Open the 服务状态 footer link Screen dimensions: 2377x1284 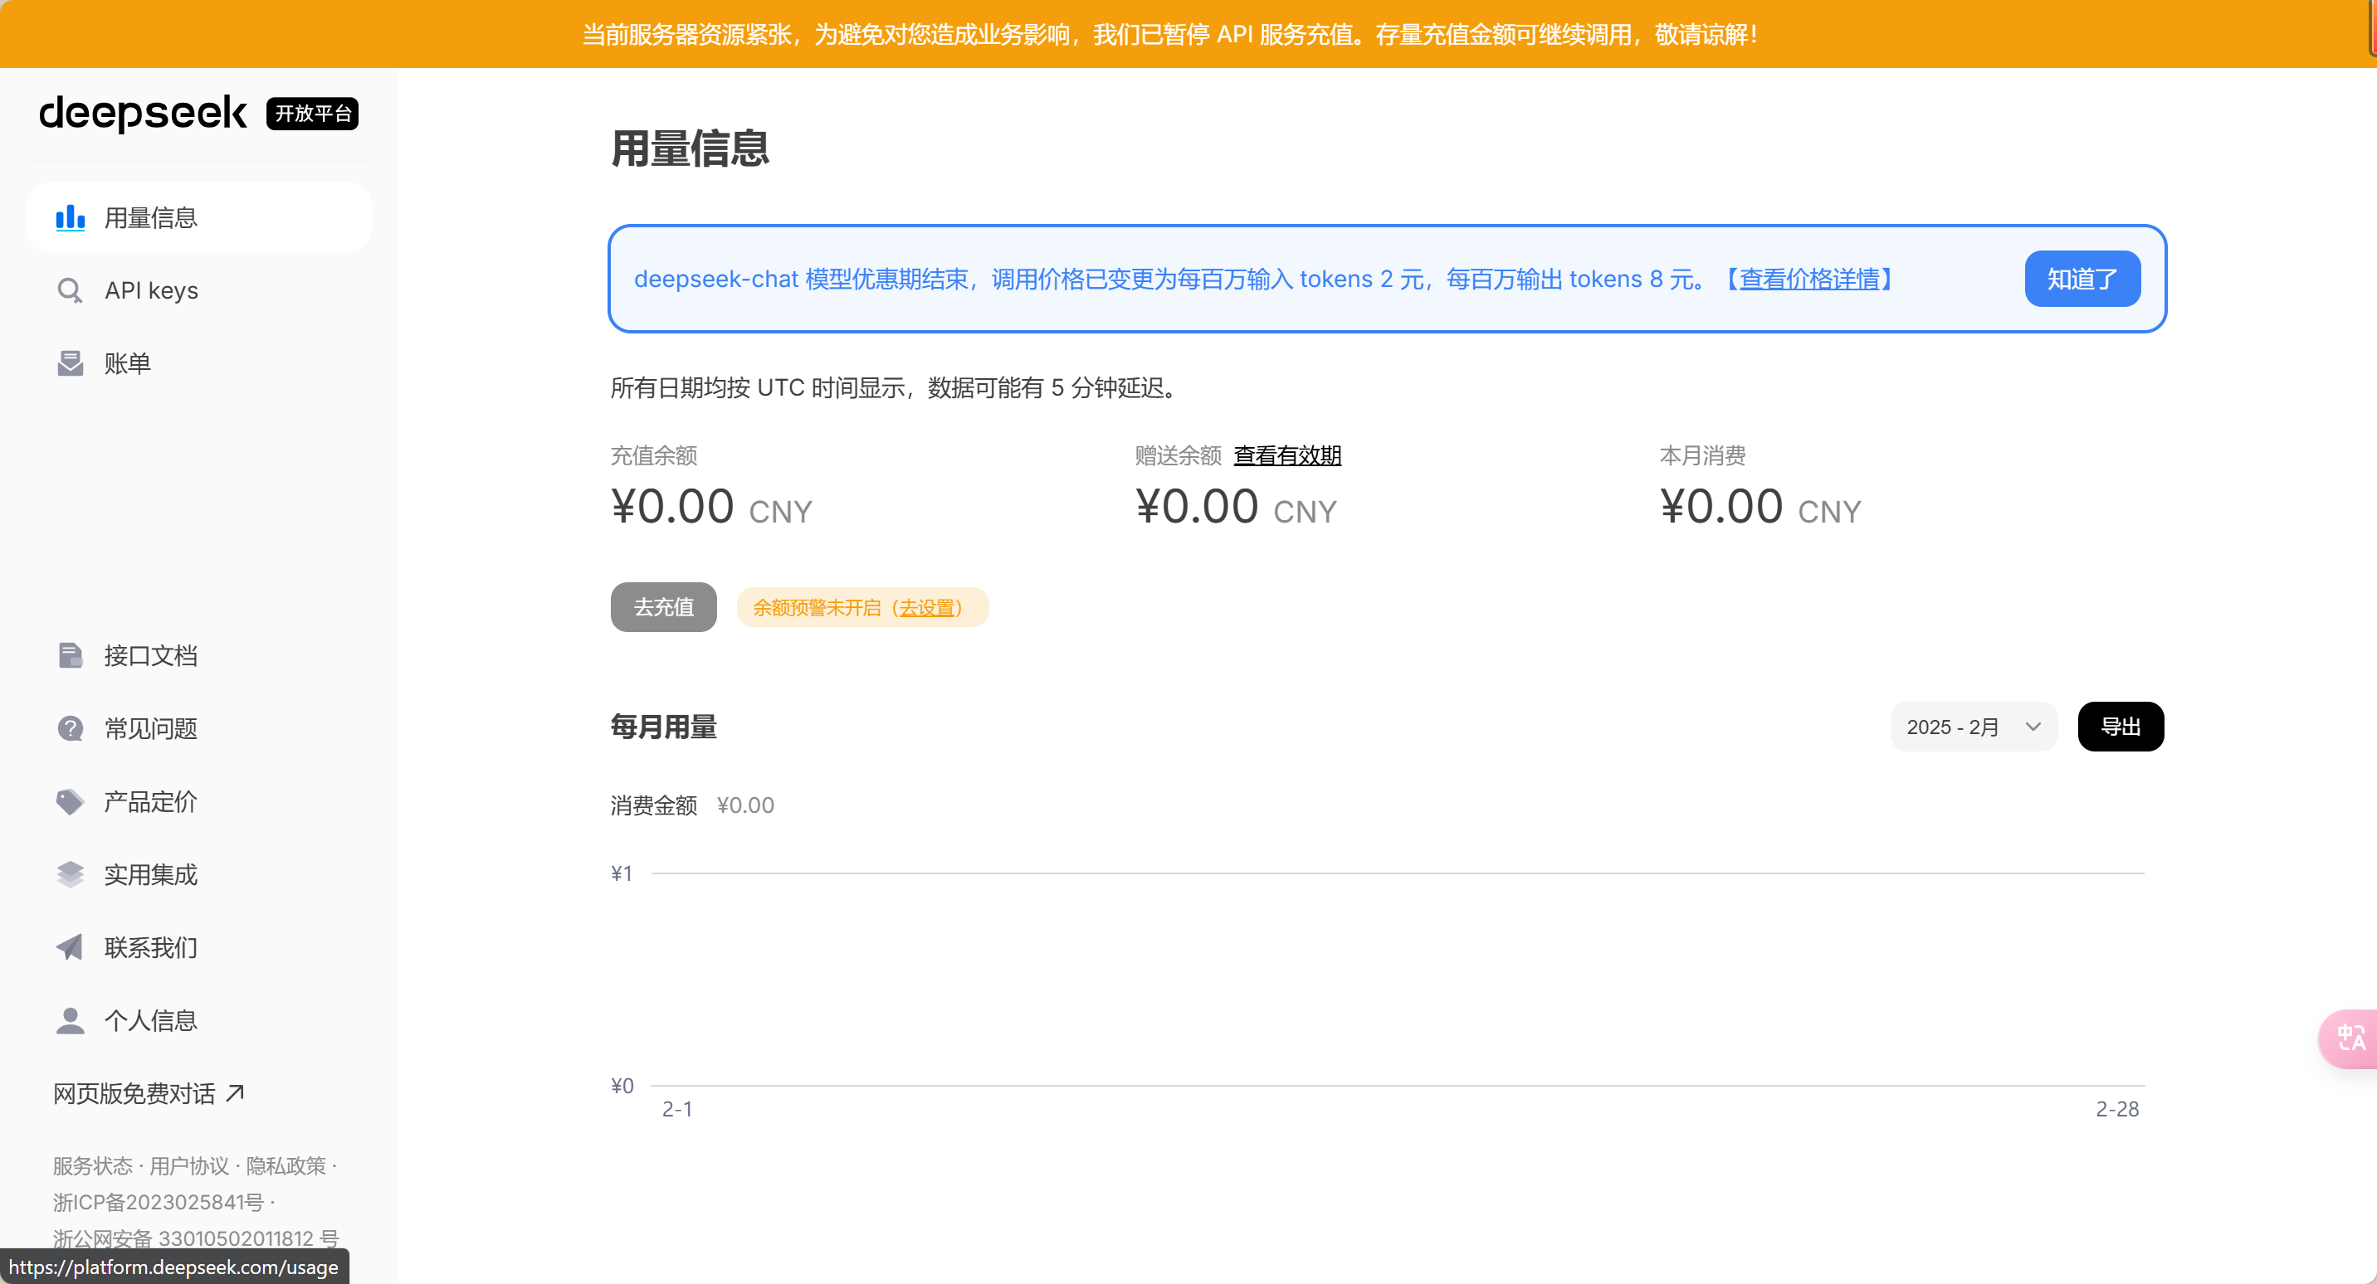92,1166
